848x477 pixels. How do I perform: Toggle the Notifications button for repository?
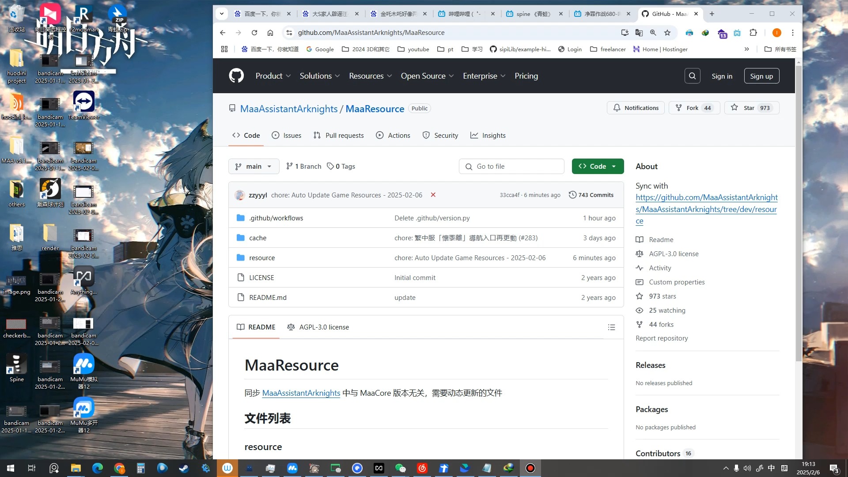[636, 108]
